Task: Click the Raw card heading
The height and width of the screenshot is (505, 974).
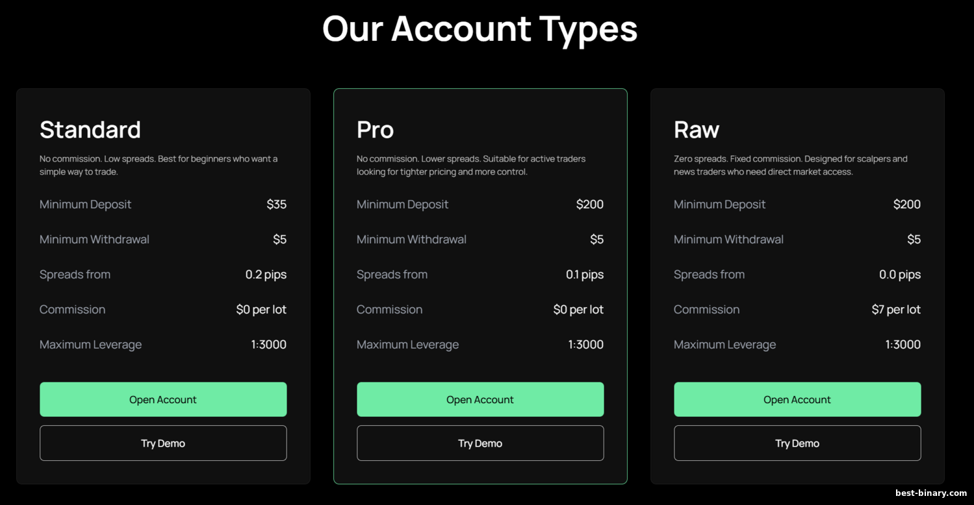Action: [x=696, y=130]
